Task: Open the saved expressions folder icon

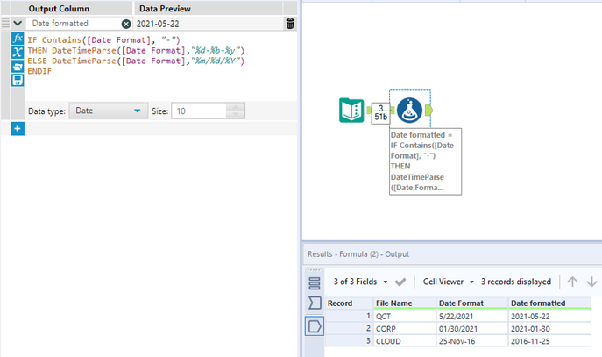Action: [18, 66]
